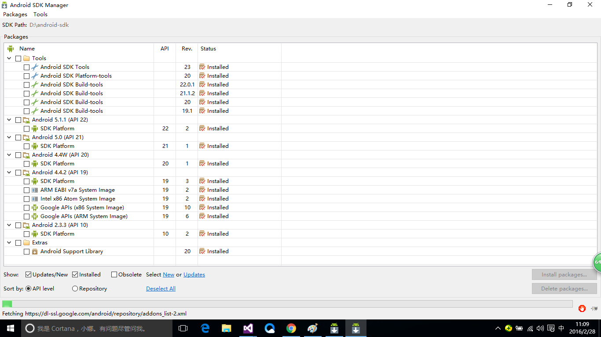Click the Android Support Library package icon
This screenshot has width=601, height=337.
pos(35,251)
